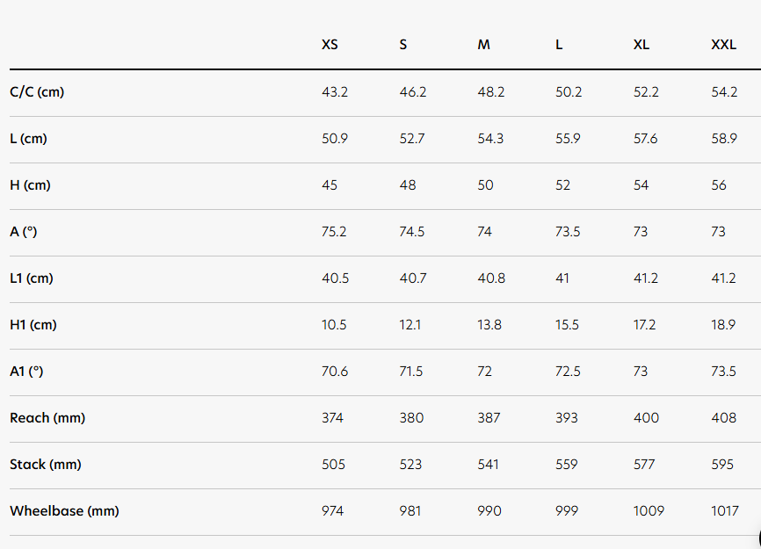Screen dimensions: 761x549
Task: Click the A angle value 75.2
Action: [x=334, y=232]
